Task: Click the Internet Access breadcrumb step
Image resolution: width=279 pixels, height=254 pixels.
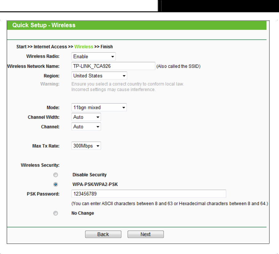Action: (50, 47)
